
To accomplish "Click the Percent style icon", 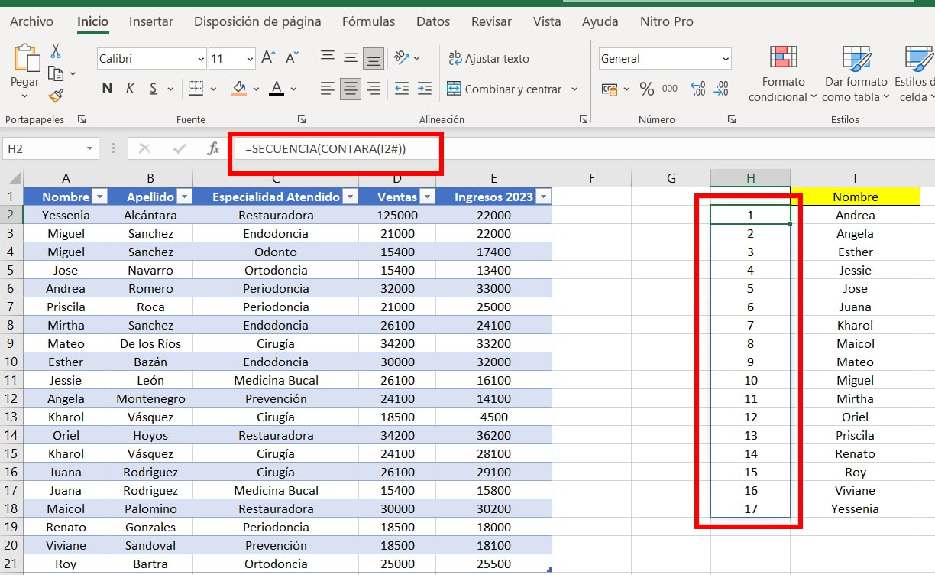I will click(647, 89).
